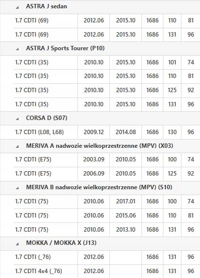Select the CORSA D (S07) heading text

47,118
